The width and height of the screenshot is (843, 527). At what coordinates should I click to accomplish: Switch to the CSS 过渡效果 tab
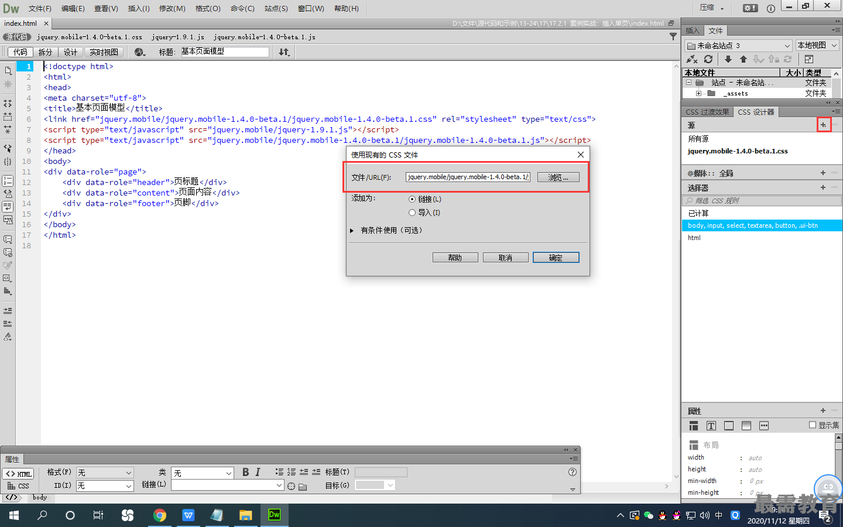pos(707,112)
